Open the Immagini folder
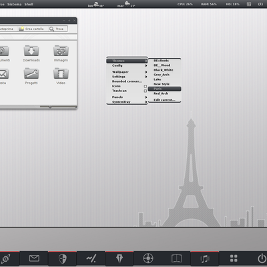Image resolution: width=267 pixels, height=267 pixels. point(61,53)
